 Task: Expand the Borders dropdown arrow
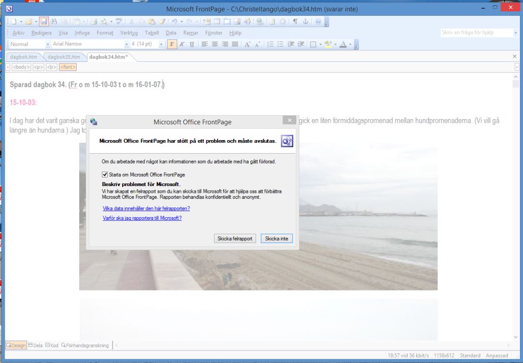pyautogui.click(x=320, y=44)
